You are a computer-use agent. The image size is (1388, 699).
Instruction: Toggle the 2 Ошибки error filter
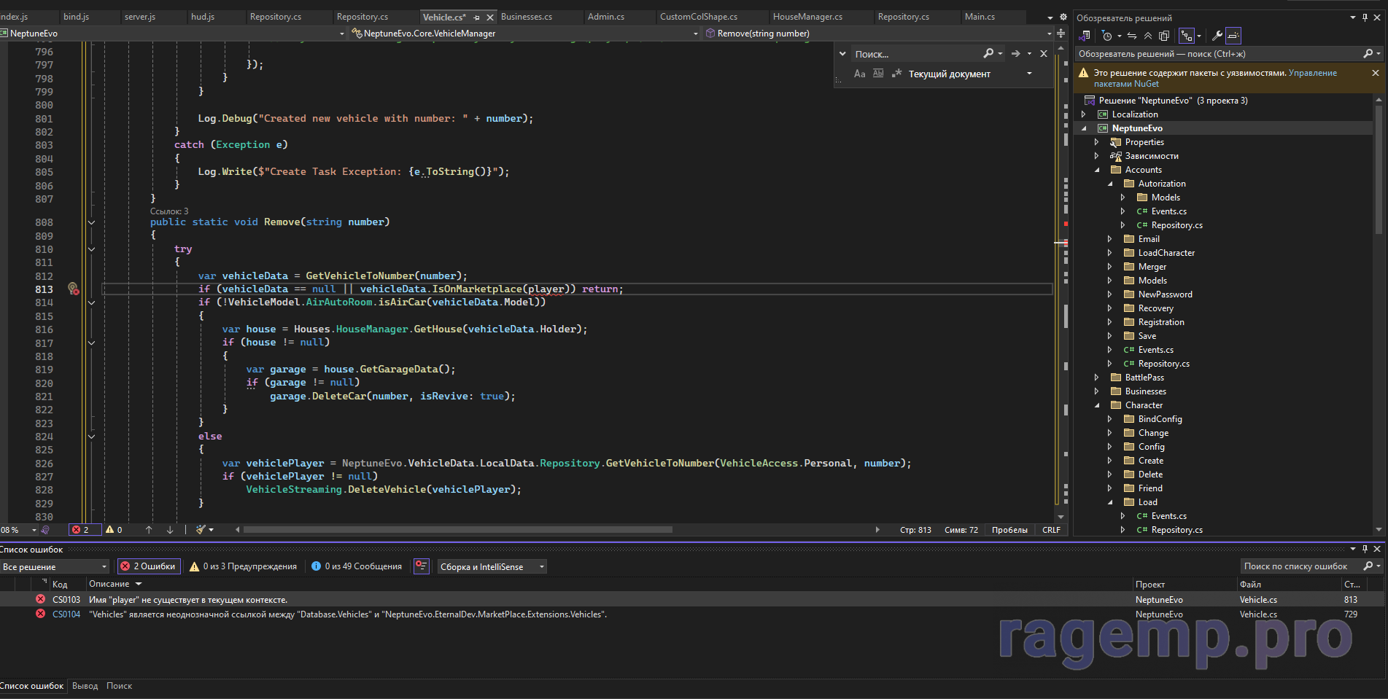149,566
